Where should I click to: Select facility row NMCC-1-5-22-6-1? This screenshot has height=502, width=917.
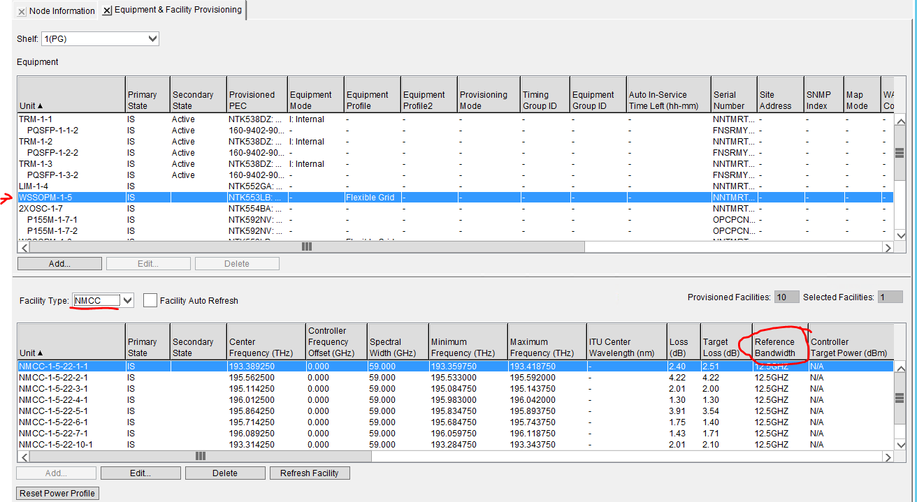(456, 422)
